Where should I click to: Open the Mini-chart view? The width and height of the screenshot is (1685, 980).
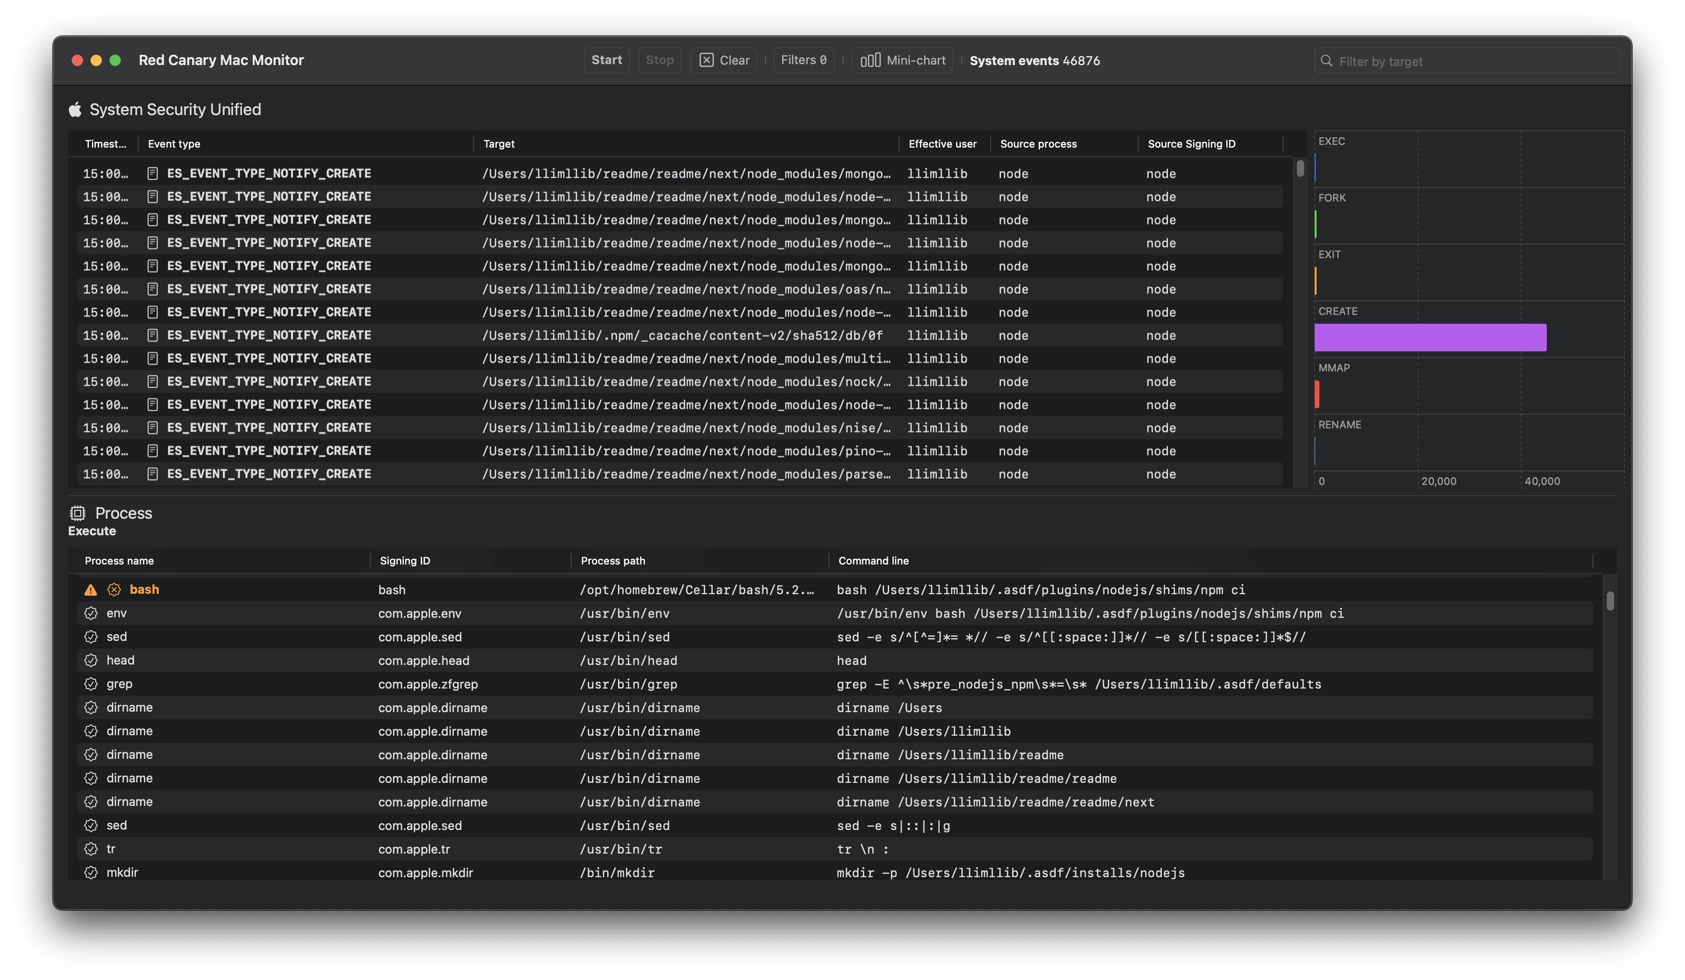click(901, 59)
